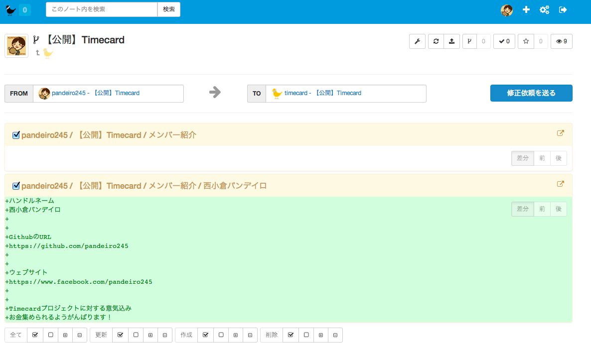Click the 削除 label button
This screenshot has width=591, height=352.
(x=272, y=335)
